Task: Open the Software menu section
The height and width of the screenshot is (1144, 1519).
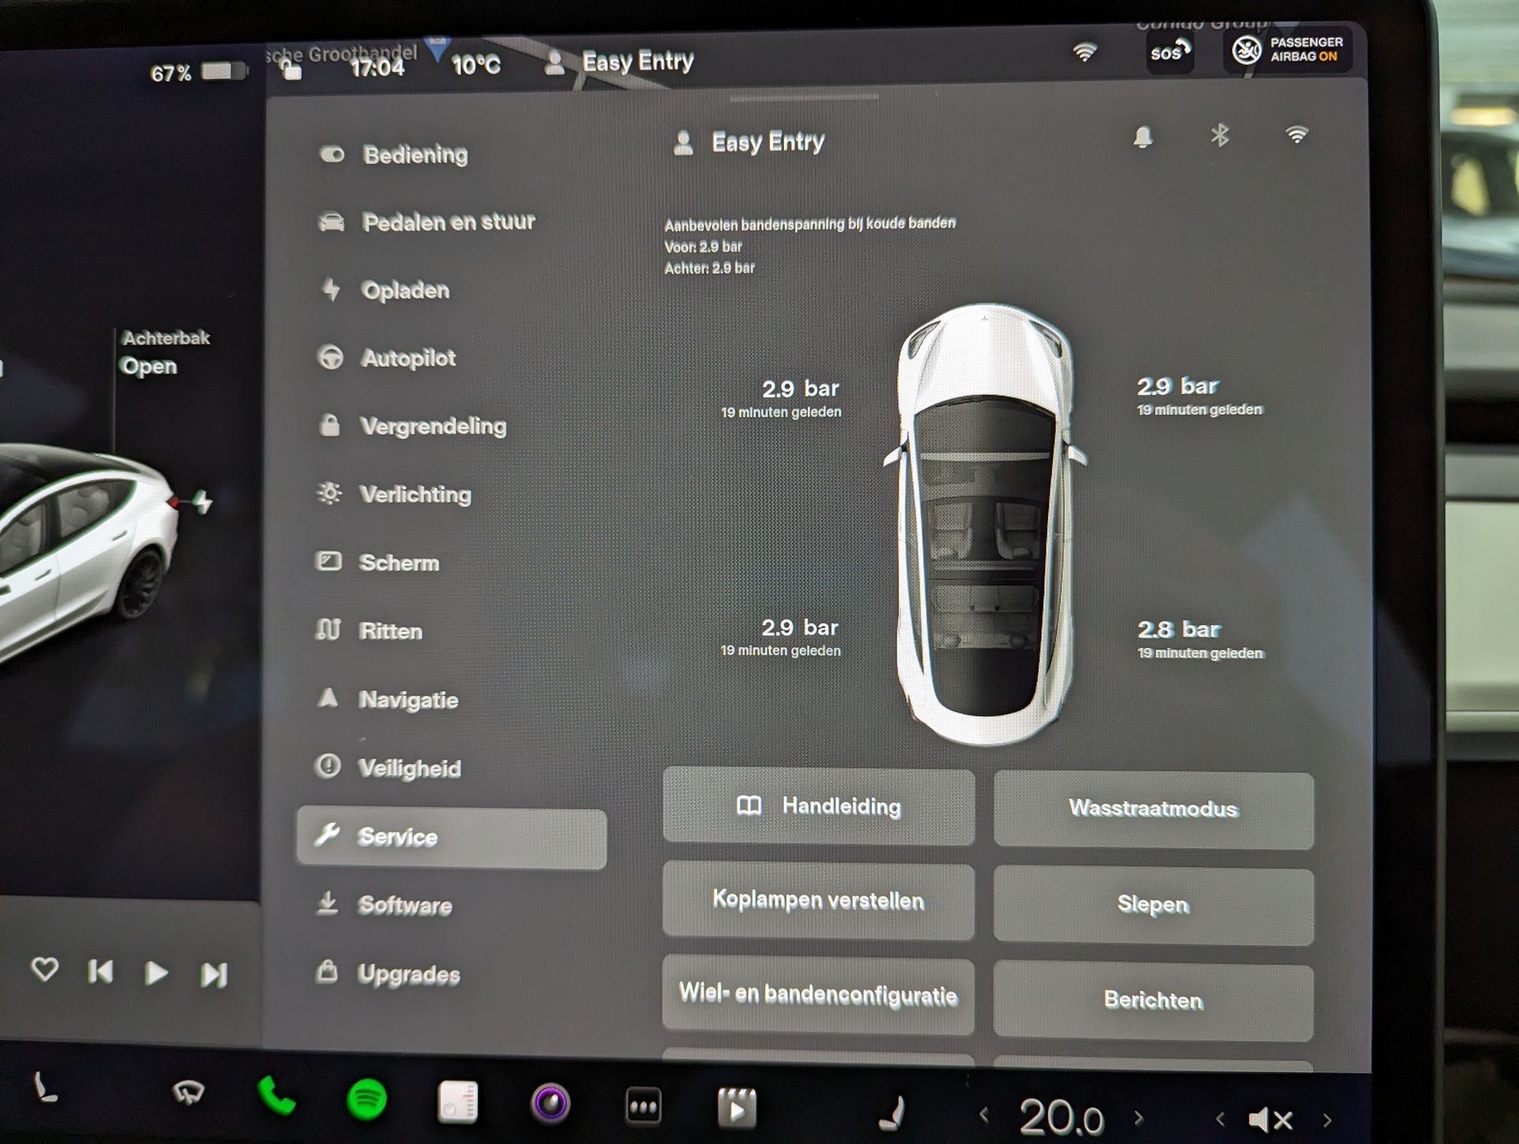Action: coord(404,905)
